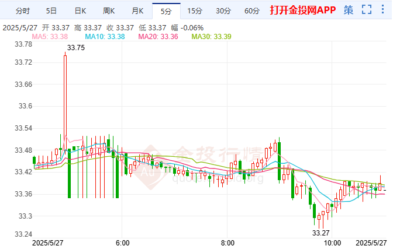393x246 pixels.
Task: Click the 收 33.37 close value
Action: click(x=120, y=28)
